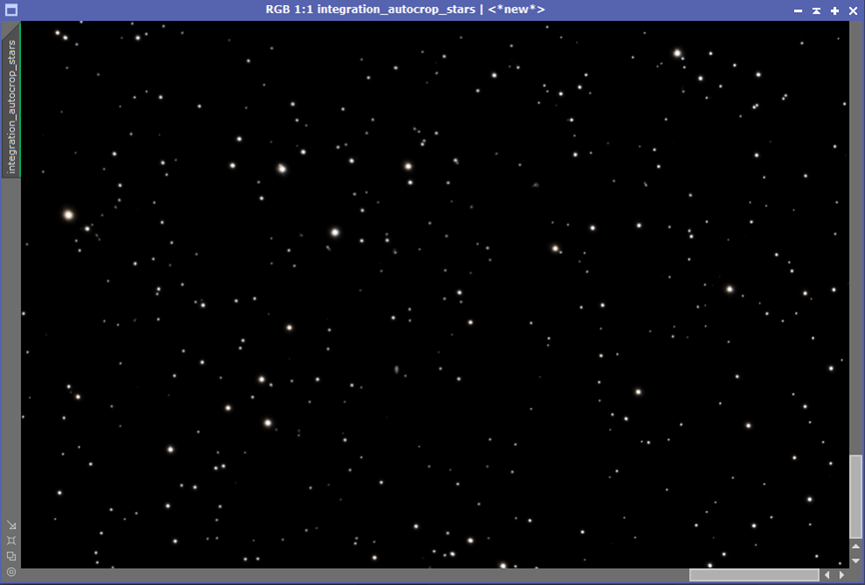Click the square-with-corners zoom-to-fit icon
The image size is (865, 585).
point(11,540)
